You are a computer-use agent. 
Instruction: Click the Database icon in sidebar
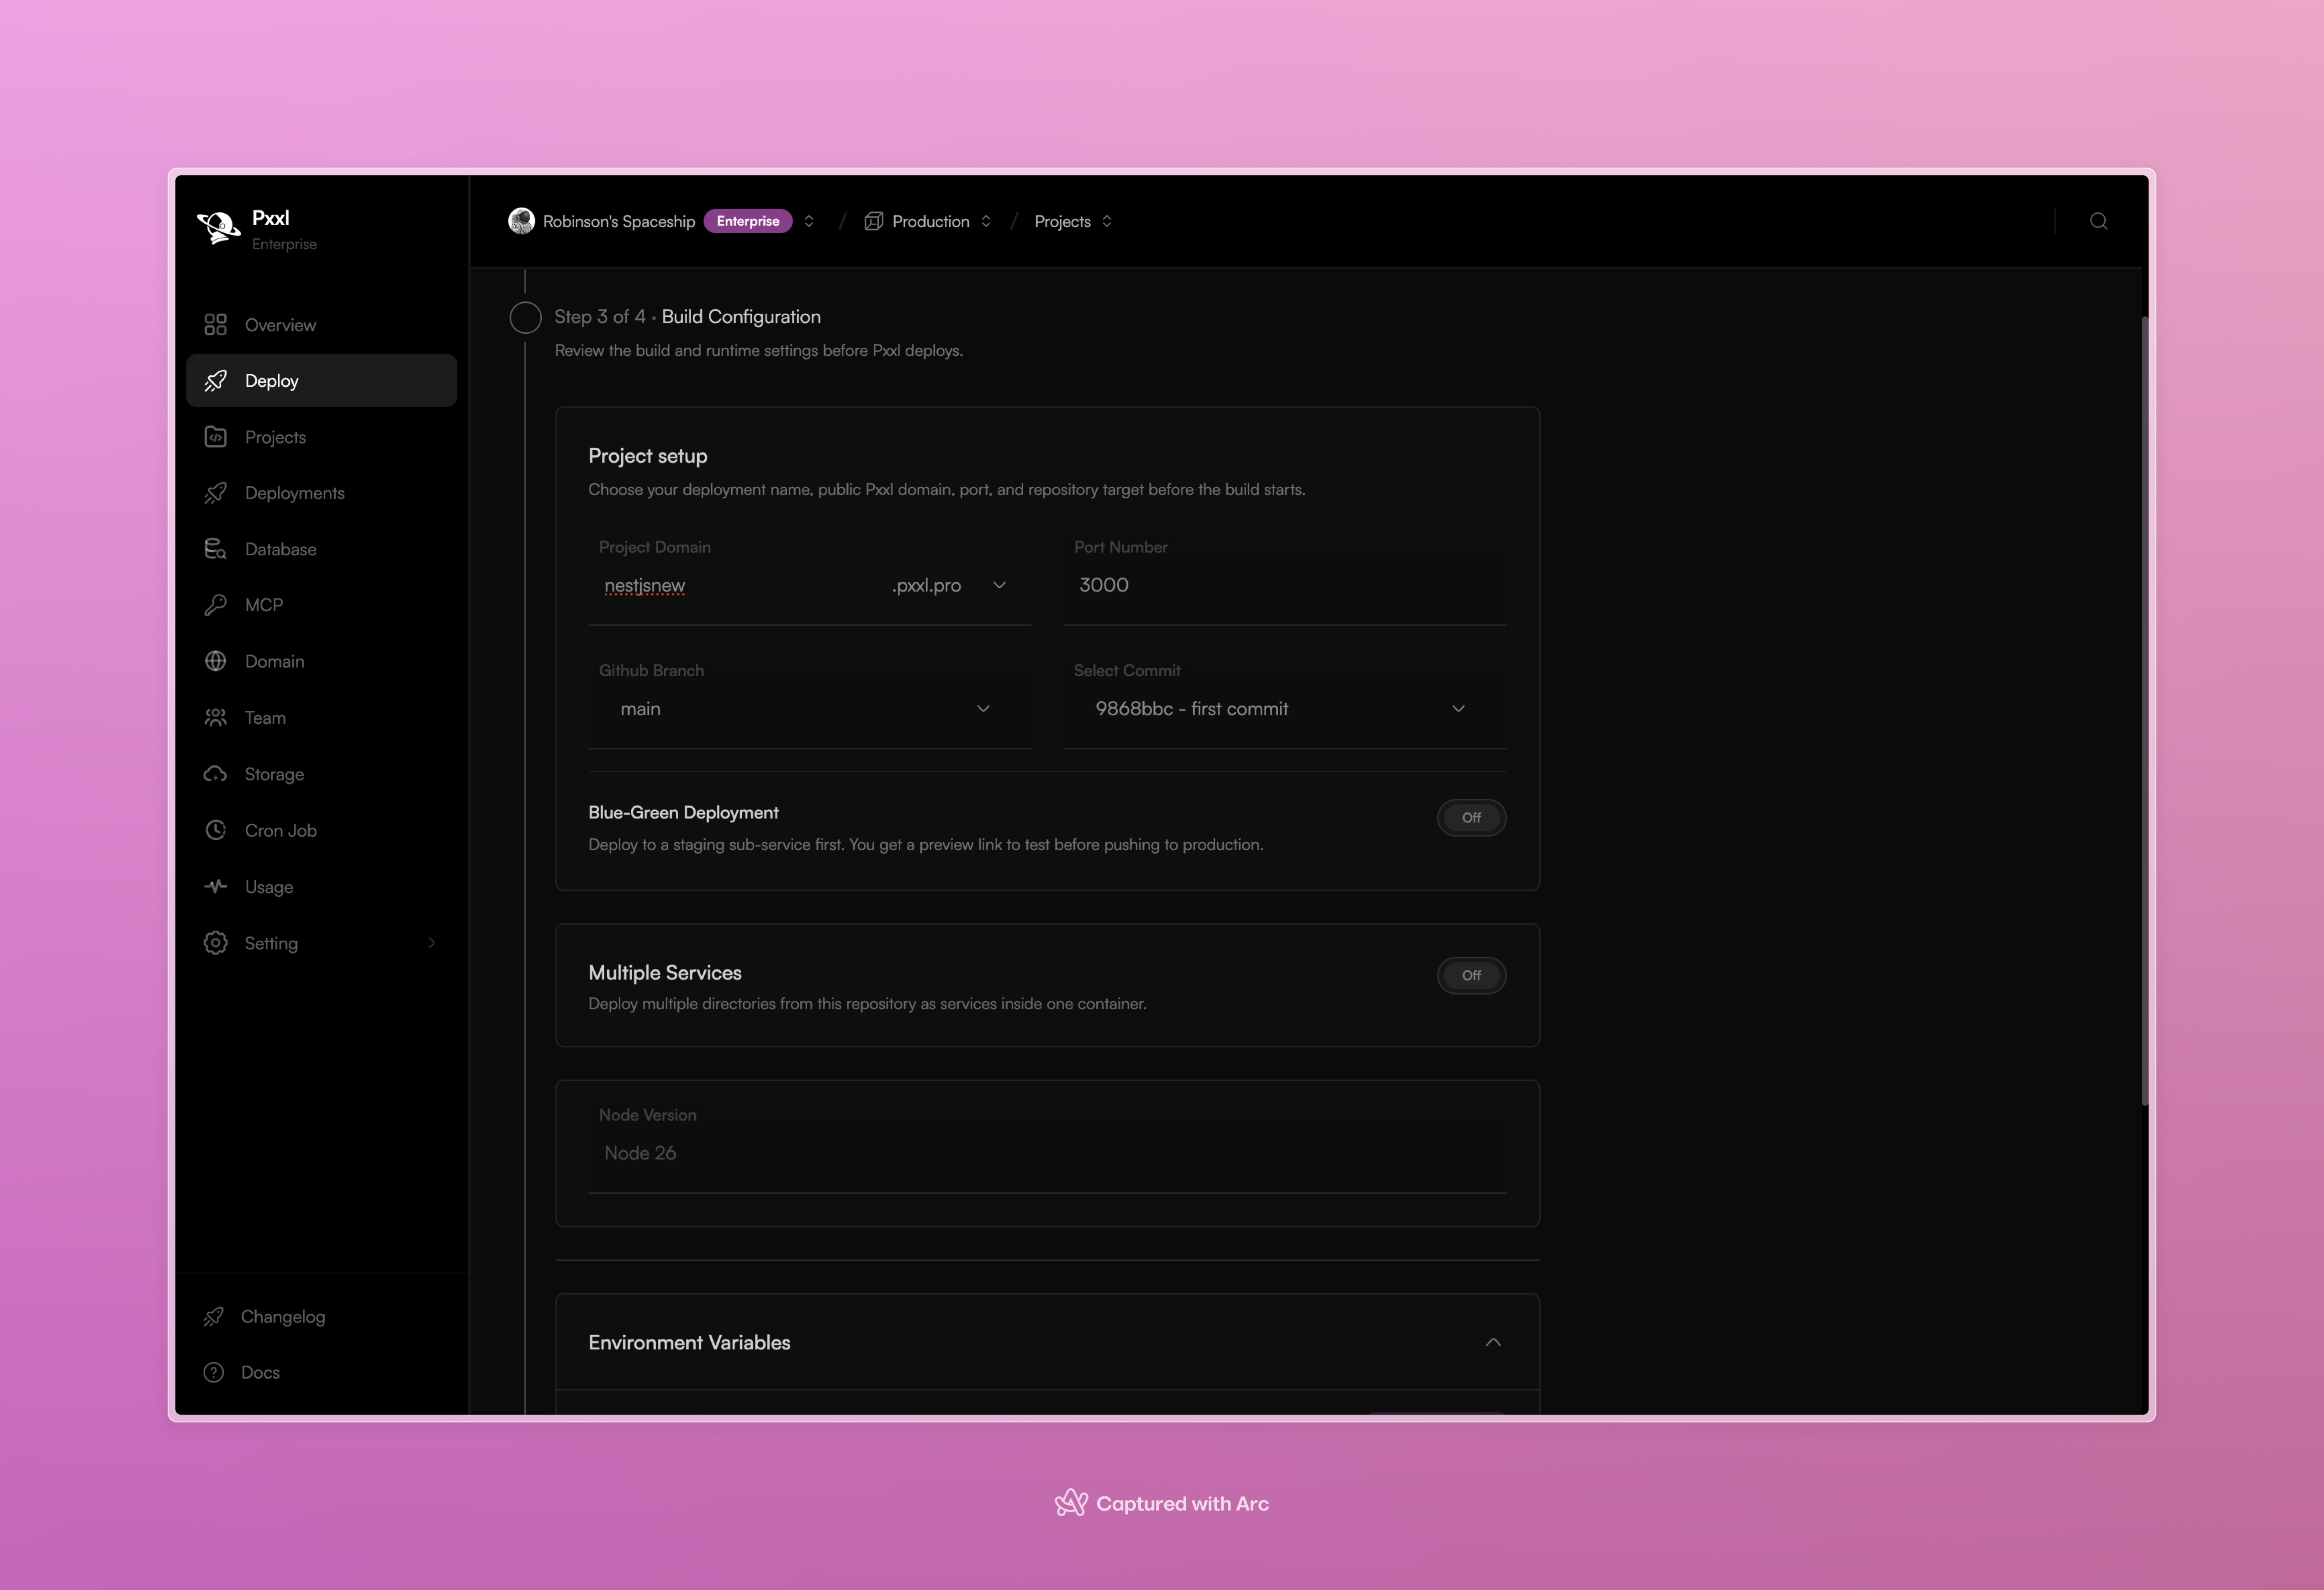pyautogui.click(x=215, y=549)
